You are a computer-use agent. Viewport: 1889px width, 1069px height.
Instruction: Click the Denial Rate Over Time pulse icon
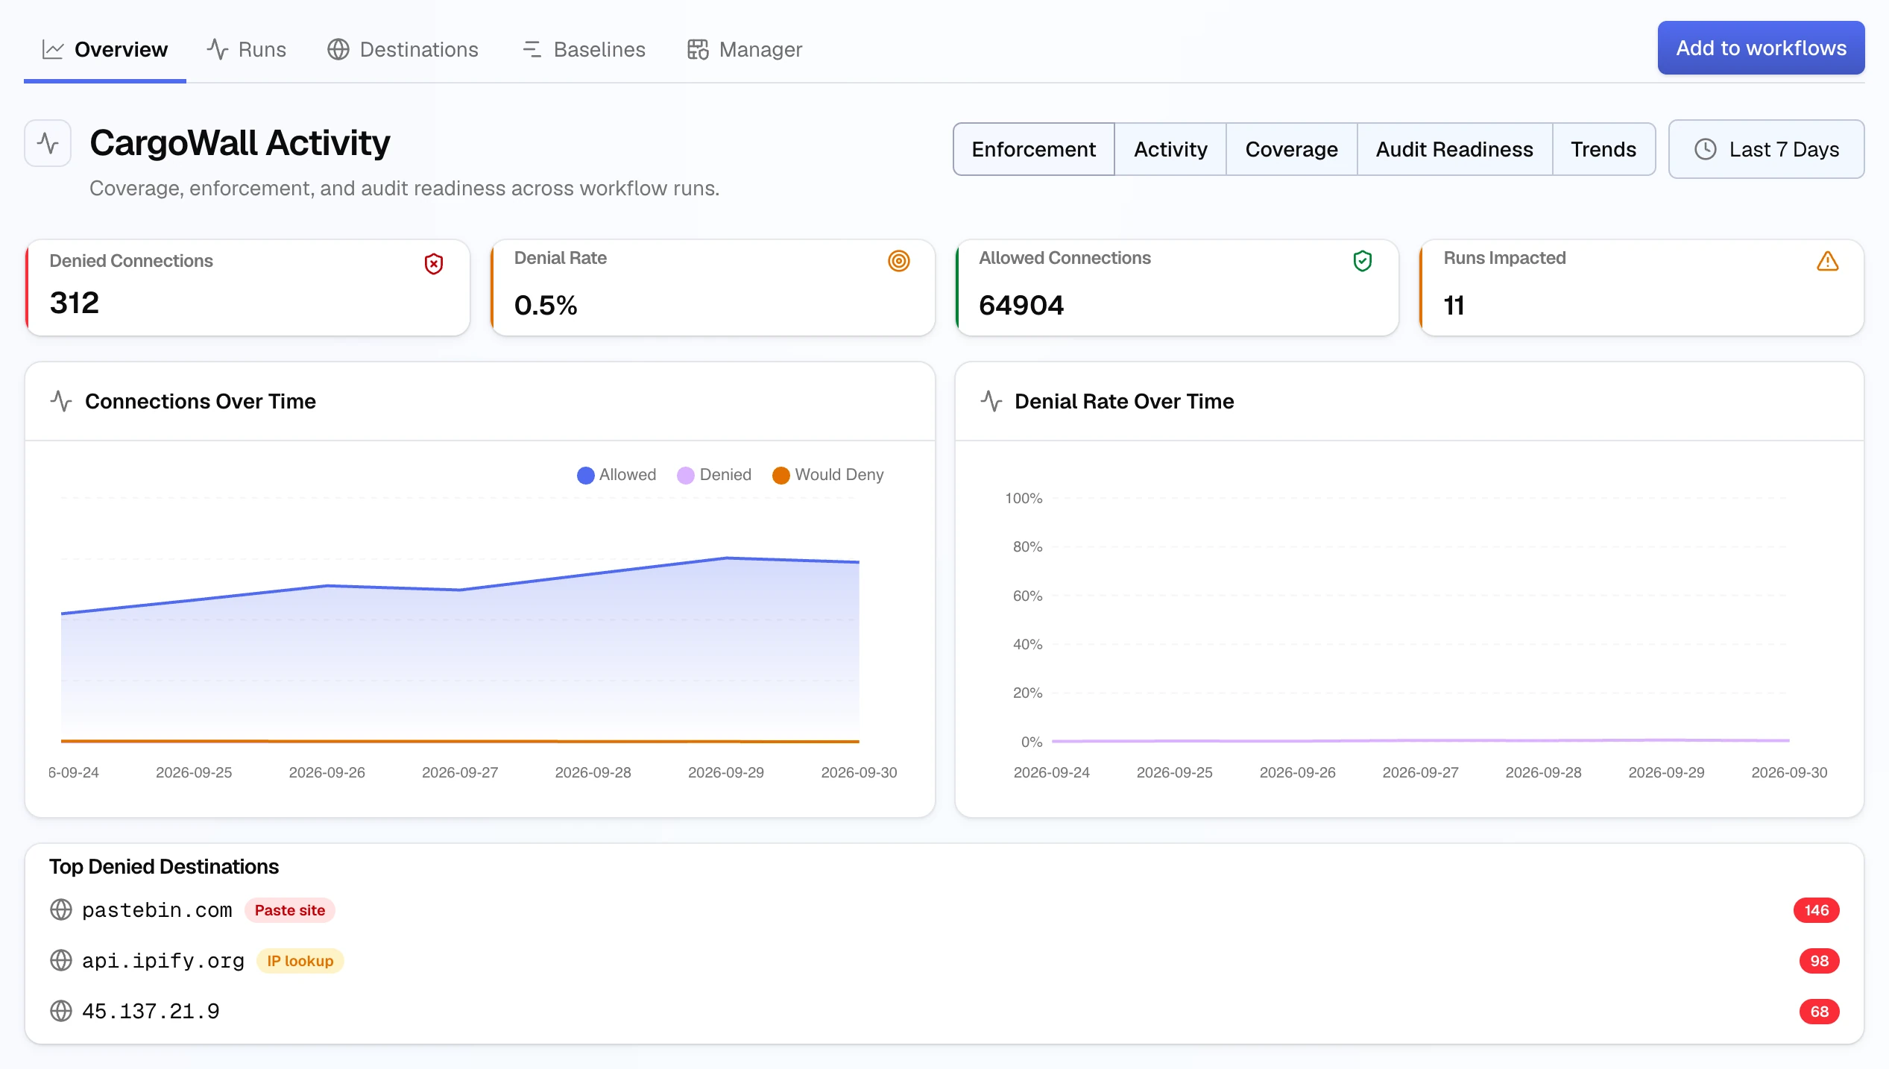991,401
